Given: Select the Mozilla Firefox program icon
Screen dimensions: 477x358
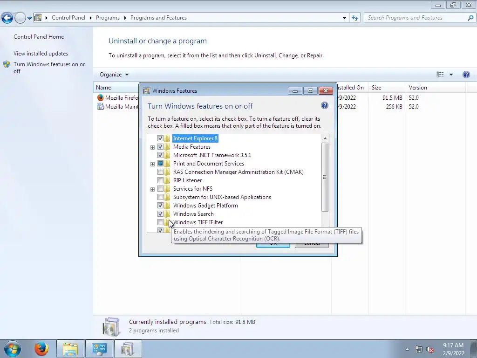Looking at the screenshot, I should click(x=101, y=97).
